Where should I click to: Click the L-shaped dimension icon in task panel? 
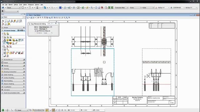click(x=5, y=46)
